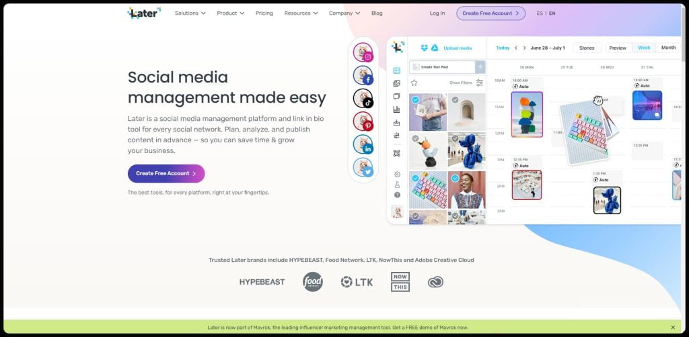Image resolution: width=689 pixels, height=337 pixels.
Task: Open the settings gear icon in sidebar
Action: click(x=397, y=175)
